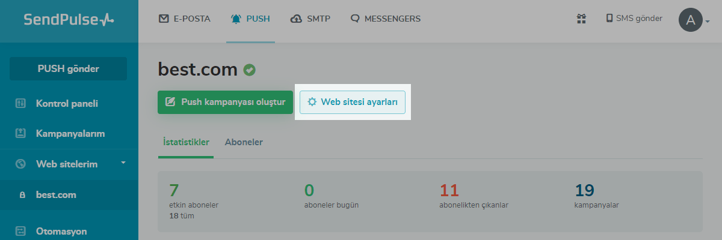Click the user avatar with letter A
Image resolution: width=722 pixels, height=240 pixels.
point(691,20)
